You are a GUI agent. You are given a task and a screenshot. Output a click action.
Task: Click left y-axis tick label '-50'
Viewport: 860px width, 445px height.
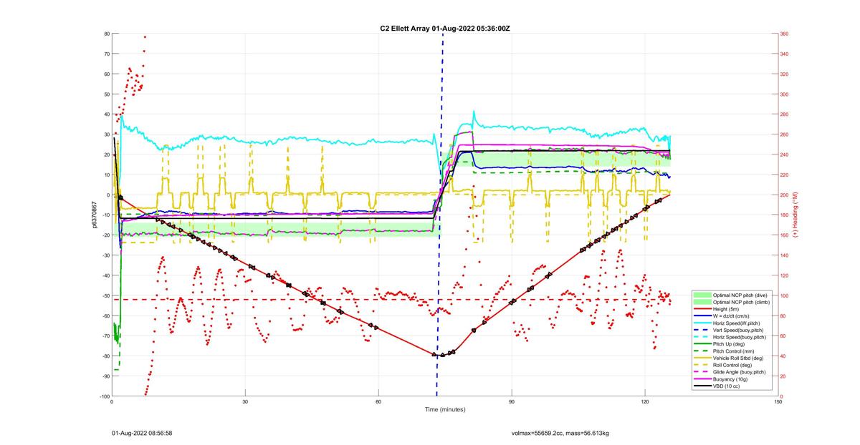(105, 295)
